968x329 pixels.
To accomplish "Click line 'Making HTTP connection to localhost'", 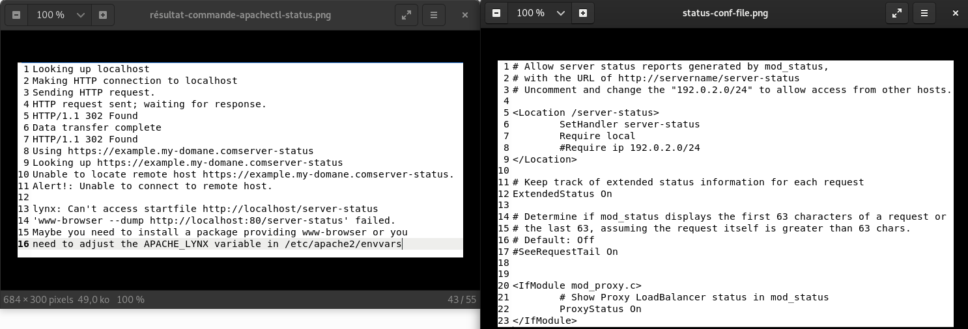I will point(135,81).
